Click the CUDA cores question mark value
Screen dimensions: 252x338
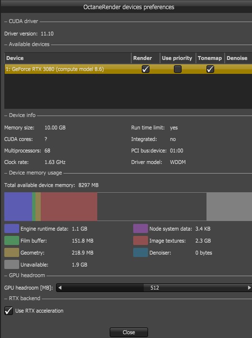(46, 139)
